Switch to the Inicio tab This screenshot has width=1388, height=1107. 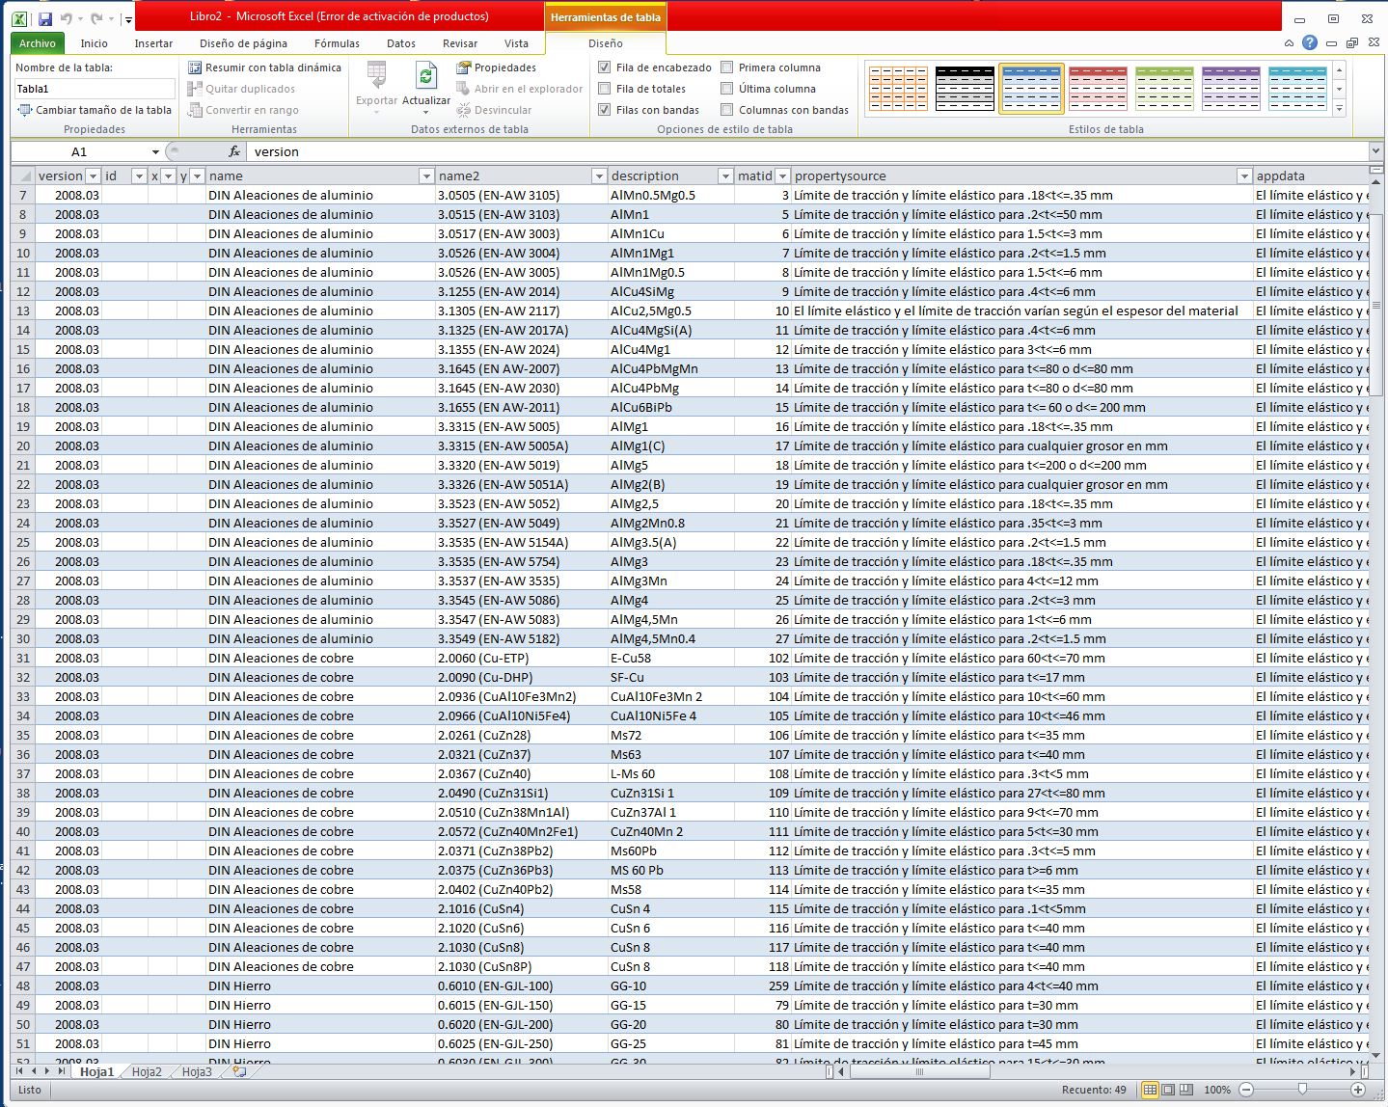point(95,43)
